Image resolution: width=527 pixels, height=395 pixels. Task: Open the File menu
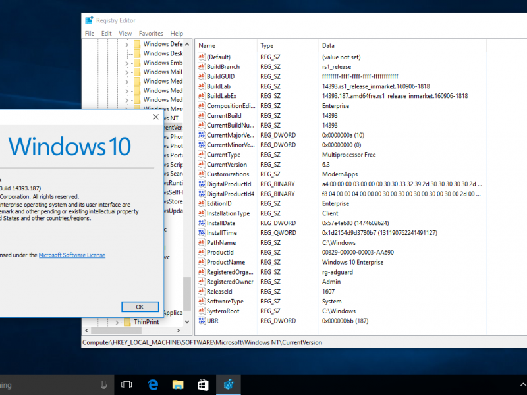(90, 34)
